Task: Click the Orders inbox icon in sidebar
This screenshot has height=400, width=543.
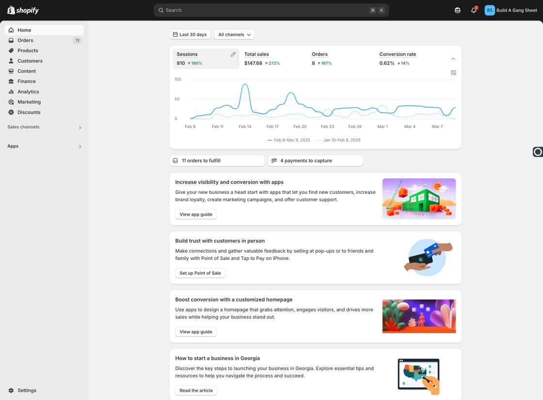Action: [x=11, y=41]
